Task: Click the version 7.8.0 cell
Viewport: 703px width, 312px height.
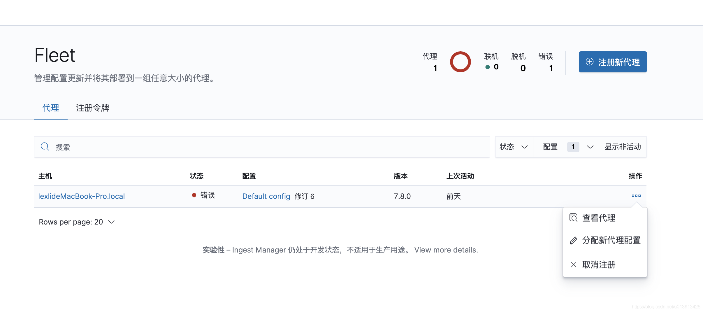Action: click(x=402, y=196)
